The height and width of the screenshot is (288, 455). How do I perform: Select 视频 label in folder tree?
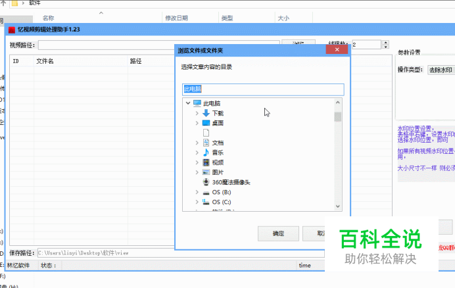218,162
